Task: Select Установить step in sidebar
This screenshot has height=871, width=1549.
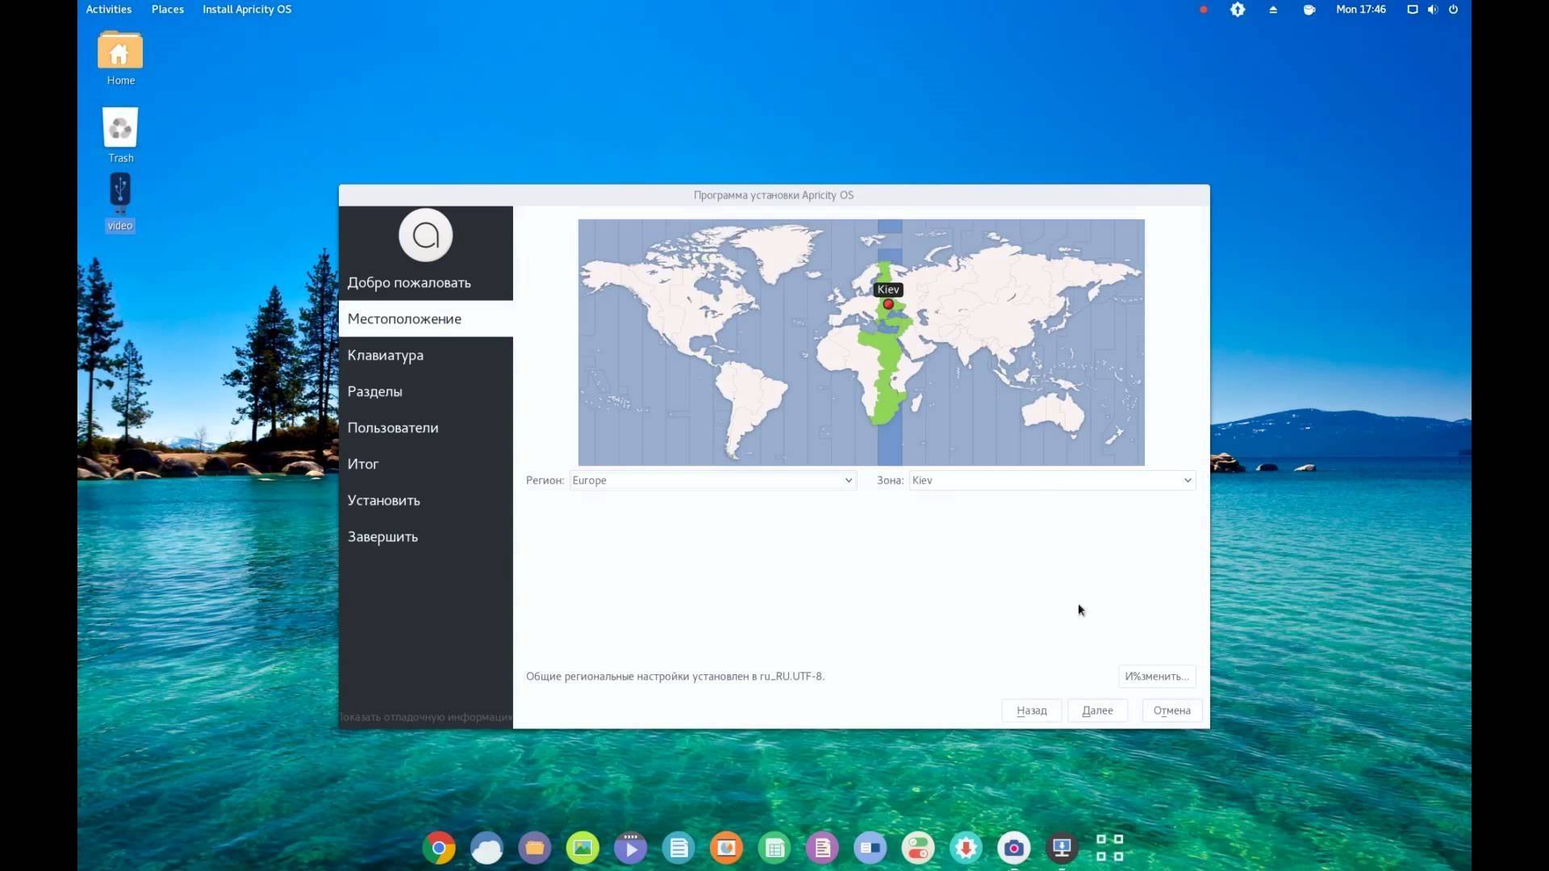Action: tap(426, 501)
